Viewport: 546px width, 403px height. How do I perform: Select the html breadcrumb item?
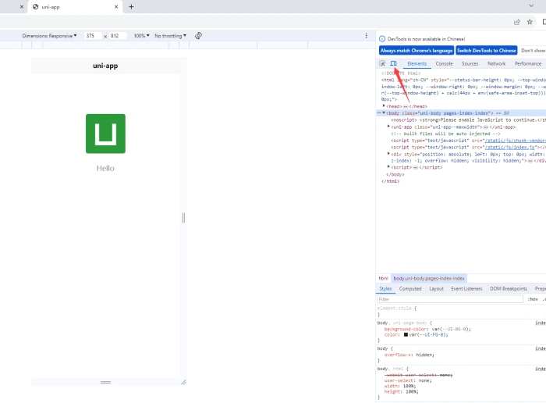point(383,278)
